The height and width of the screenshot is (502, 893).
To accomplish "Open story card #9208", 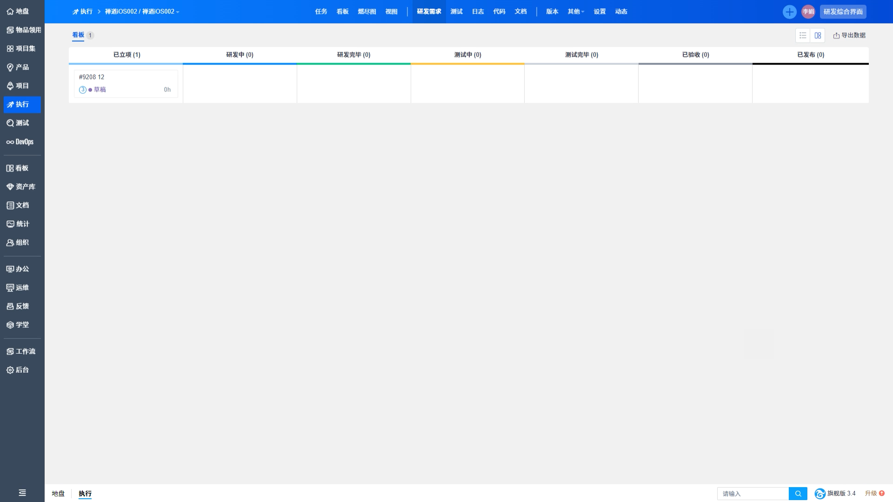I will coord(92,77).
